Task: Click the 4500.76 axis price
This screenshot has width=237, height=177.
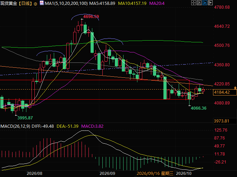Action: click(222, 45)
